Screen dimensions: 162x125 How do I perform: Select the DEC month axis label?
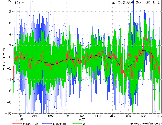click(x=66, y=116)
